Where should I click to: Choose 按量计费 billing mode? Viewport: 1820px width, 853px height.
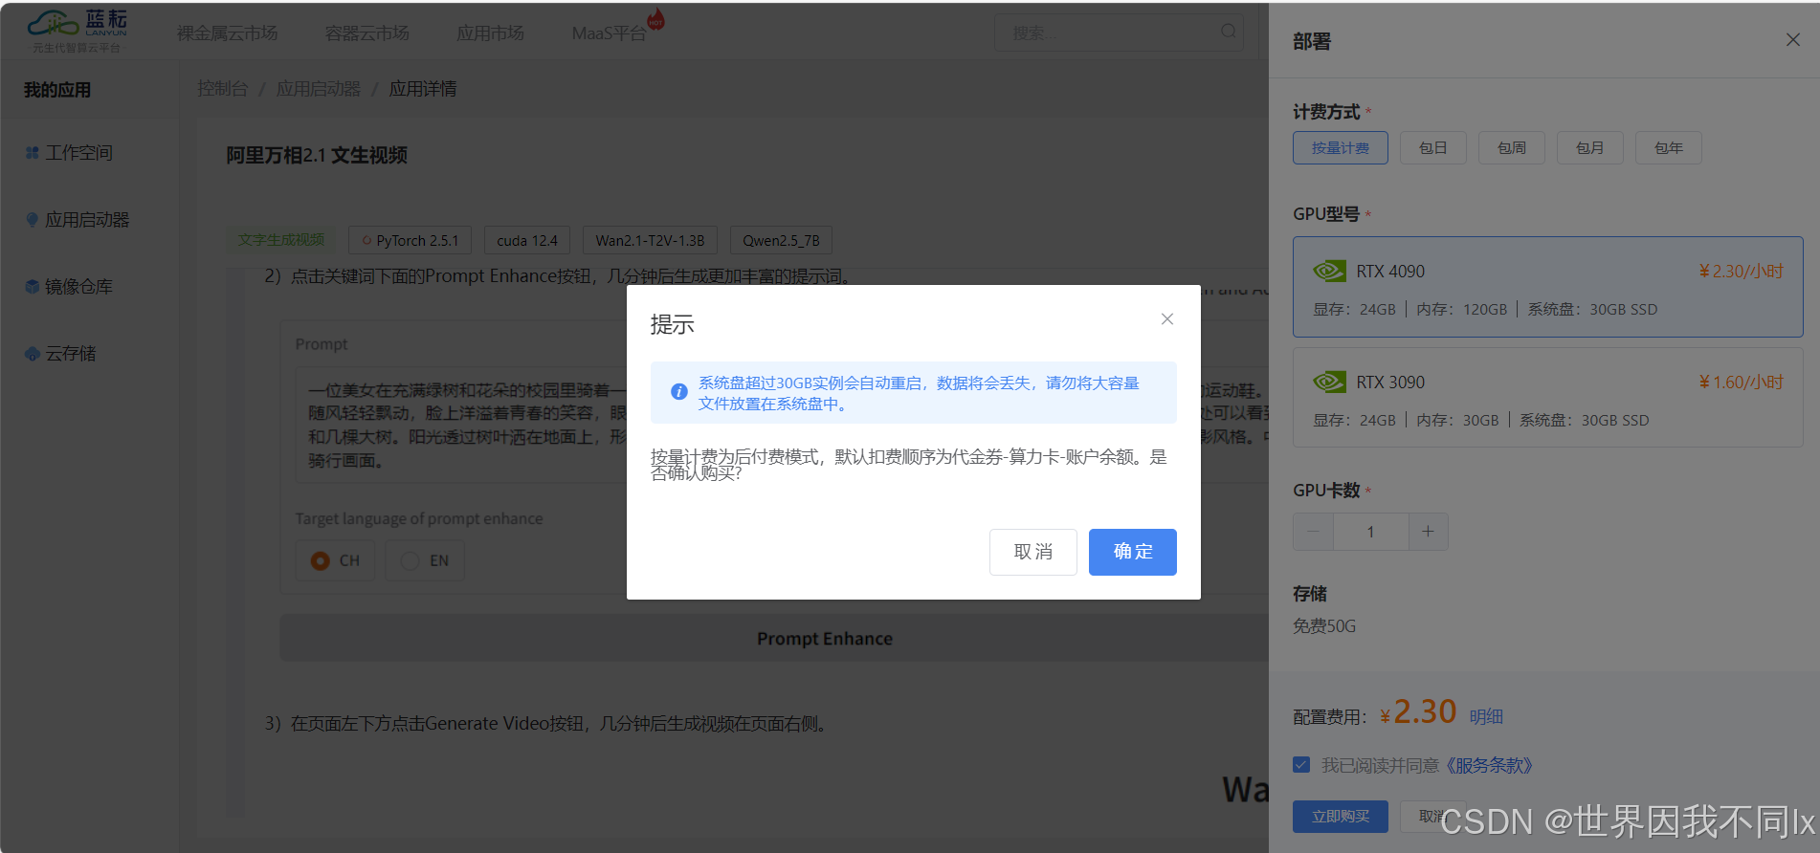pos(1341,148)
